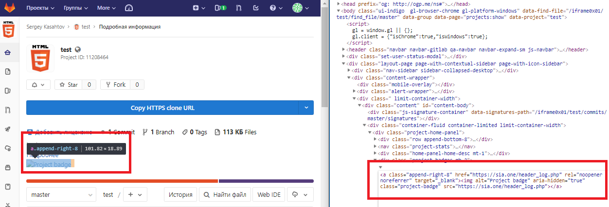Click the История button

[x=179, y=194]
